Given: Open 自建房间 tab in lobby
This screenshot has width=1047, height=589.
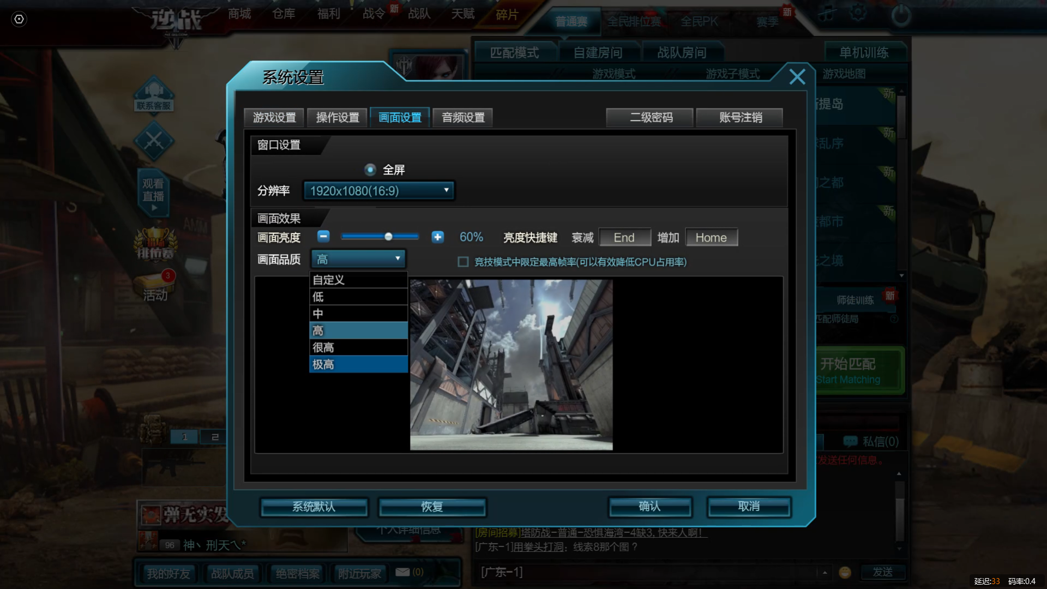Looking at the screenshot, I should 598,52.
